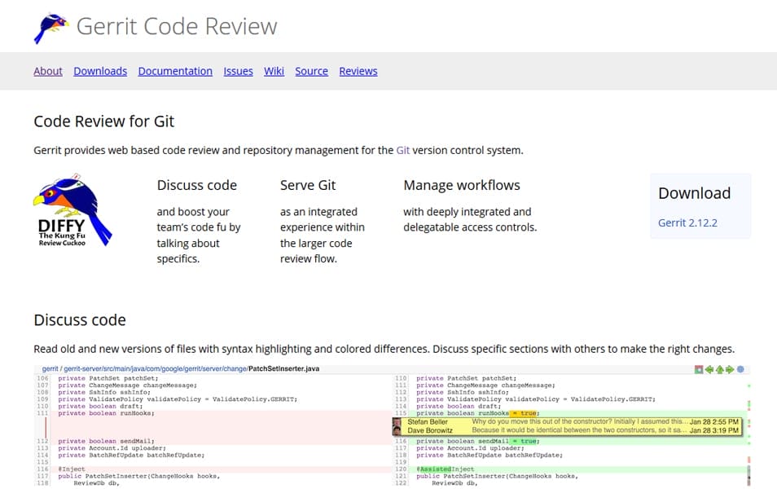
Task: Click the blue round preferences icon in diff header
Action: (x=740, y=369)
